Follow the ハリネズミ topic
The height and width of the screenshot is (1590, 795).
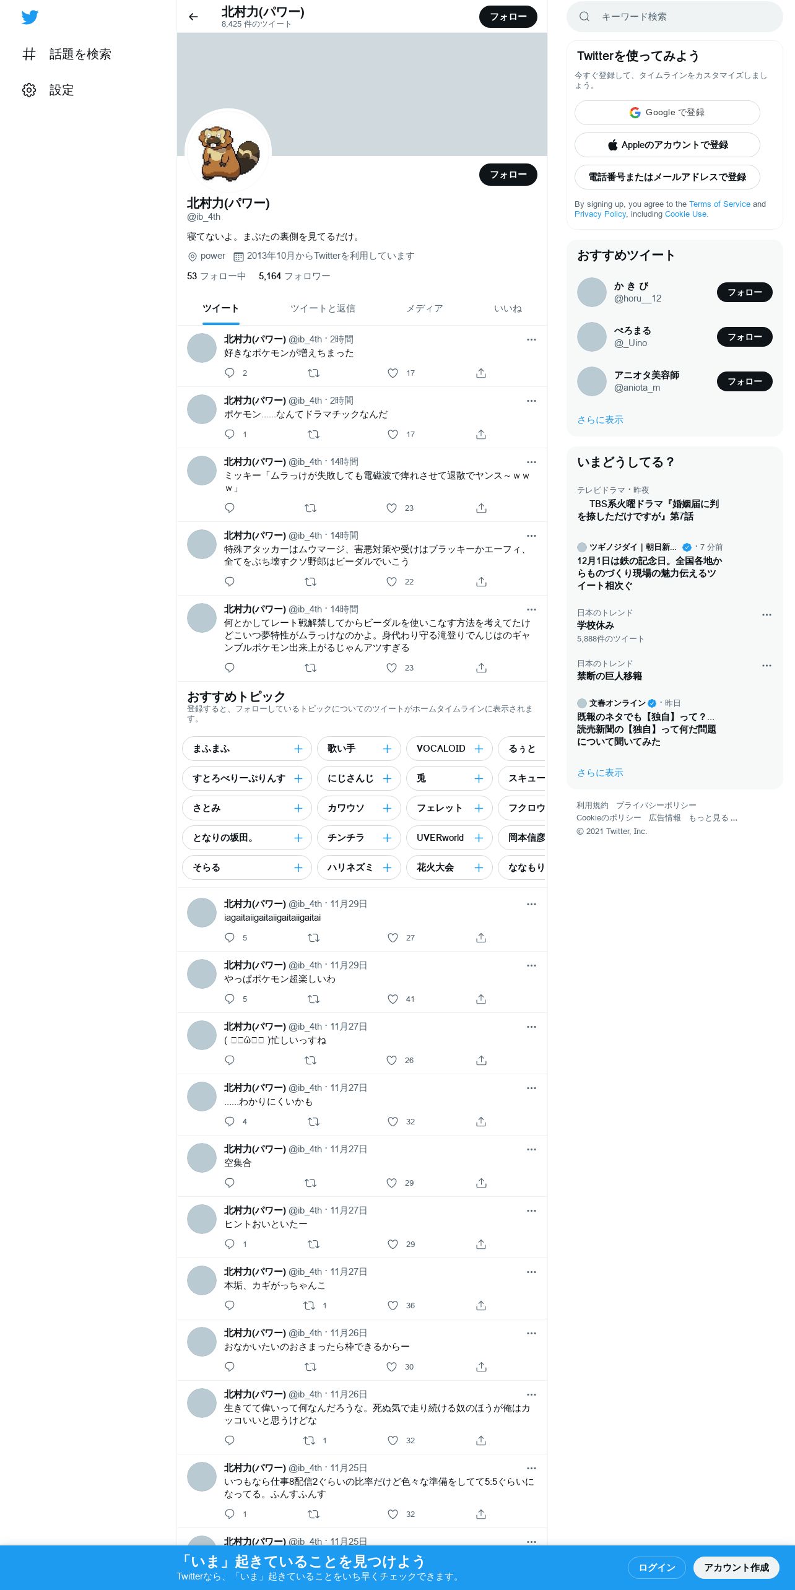click(387, 867)
